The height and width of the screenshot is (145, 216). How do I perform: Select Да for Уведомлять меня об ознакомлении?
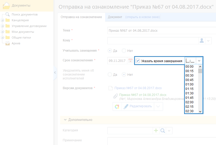pos(110,75)
